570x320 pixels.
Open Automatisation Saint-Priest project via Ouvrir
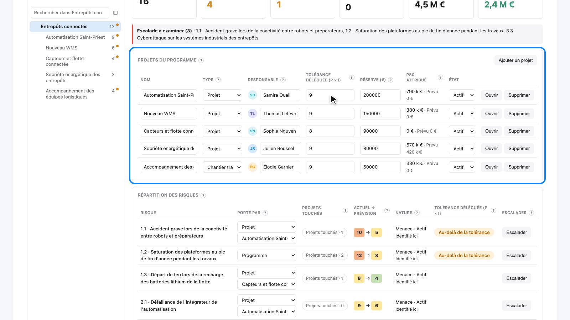491,95
